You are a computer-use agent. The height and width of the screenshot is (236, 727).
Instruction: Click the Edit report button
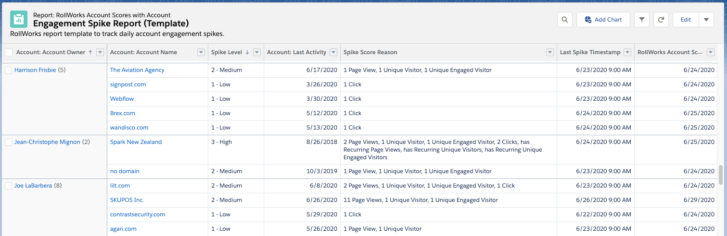click(686, 20)
